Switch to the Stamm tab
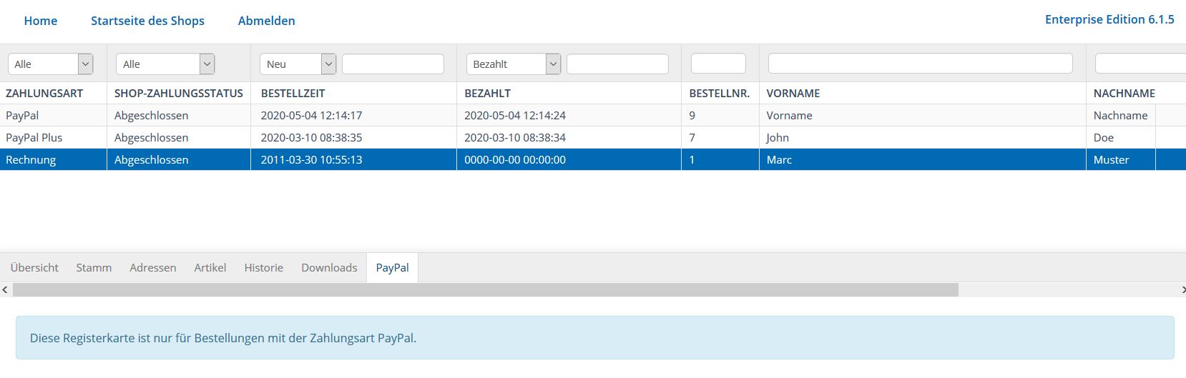 pos(94,267)
